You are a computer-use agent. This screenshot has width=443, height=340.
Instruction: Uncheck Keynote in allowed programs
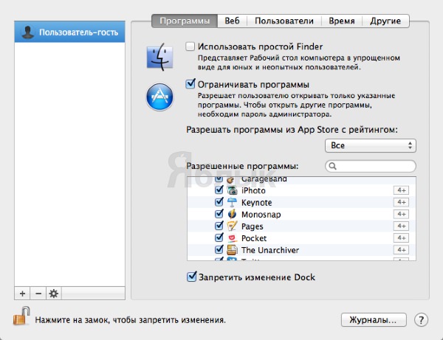pyautogui.click(x=219, y=202)
